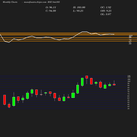Click the open value "O: 96.11"
The image size is (137, 137).
(51, 7)
